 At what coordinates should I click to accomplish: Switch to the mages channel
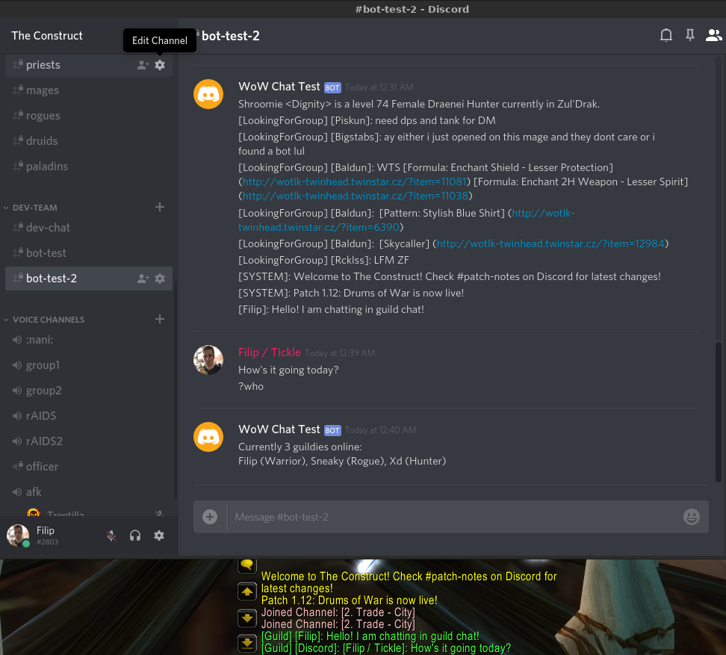click(88, 90)
